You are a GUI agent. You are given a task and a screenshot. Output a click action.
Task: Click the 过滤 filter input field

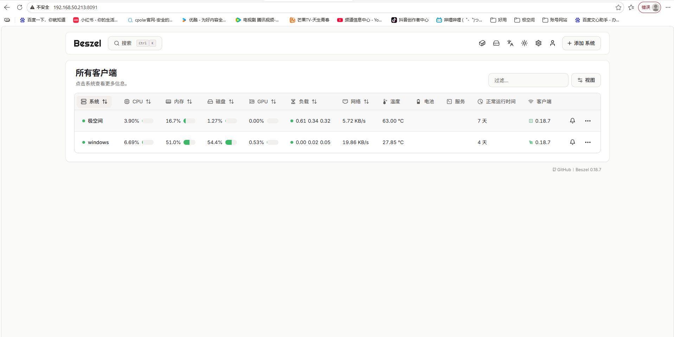[528, 80]
